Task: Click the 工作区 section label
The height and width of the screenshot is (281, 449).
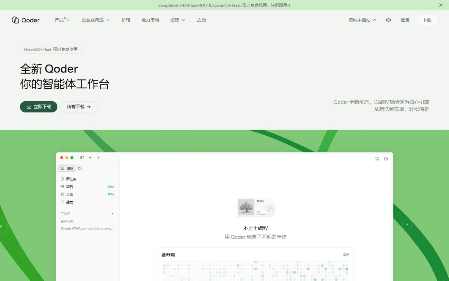Action: [65, 214]
